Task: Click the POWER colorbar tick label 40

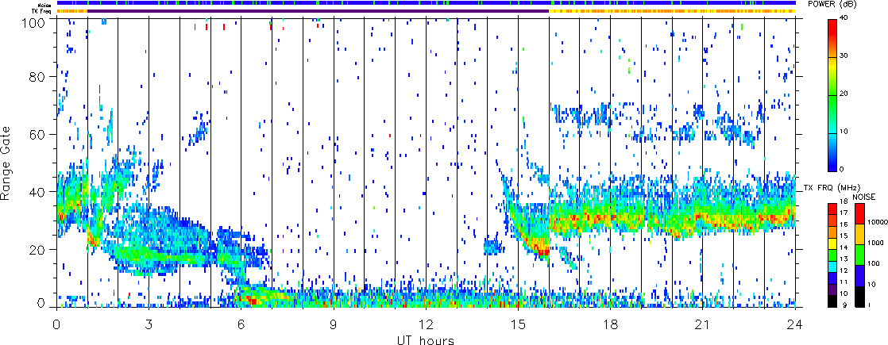Action: [844, 19]
